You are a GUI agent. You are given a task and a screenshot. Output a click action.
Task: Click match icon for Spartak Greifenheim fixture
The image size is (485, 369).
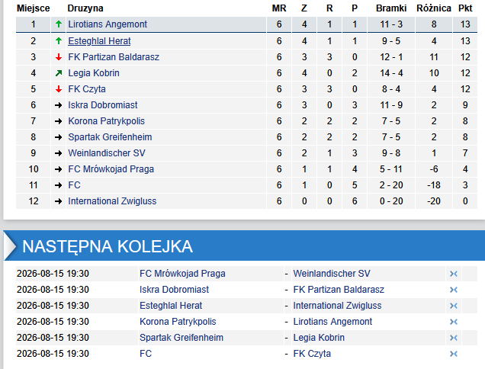[454, 338]
